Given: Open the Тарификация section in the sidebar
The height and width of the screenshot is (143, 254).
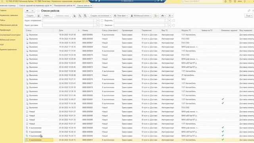Looking at the screenshot, I should [x=5, y=30].
